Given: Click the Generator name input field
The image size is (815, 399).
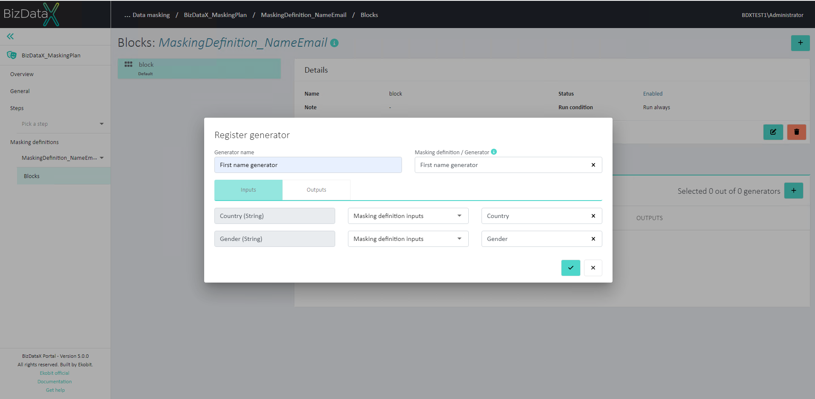Looking at the screenshot, I should click(308, 165).
